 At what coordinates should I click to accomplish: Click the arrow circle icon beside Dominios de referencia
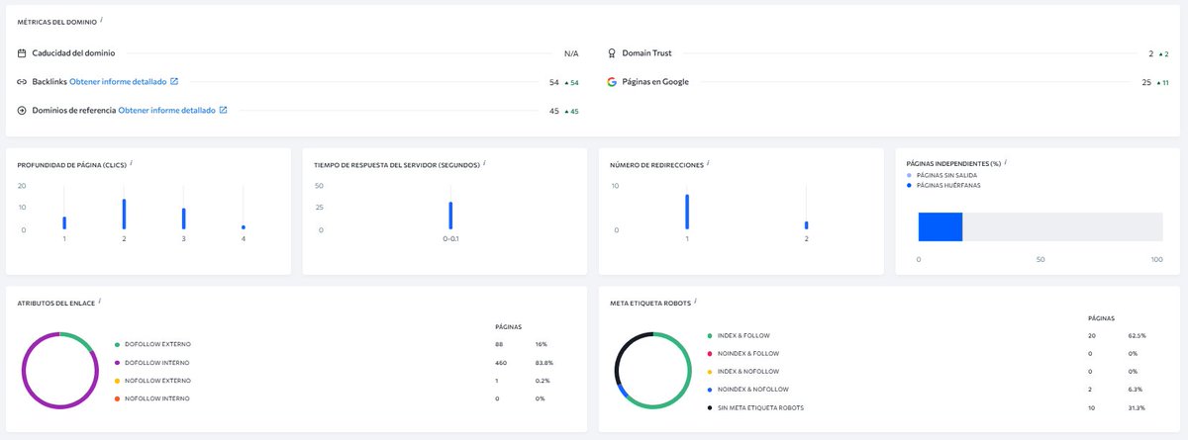pos(22,110)
